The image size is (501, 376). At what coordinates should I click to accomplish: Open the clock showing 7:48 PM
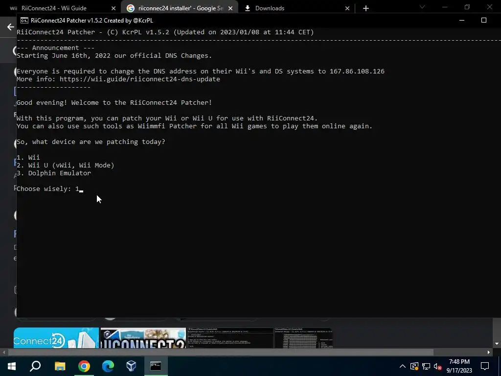459,366
